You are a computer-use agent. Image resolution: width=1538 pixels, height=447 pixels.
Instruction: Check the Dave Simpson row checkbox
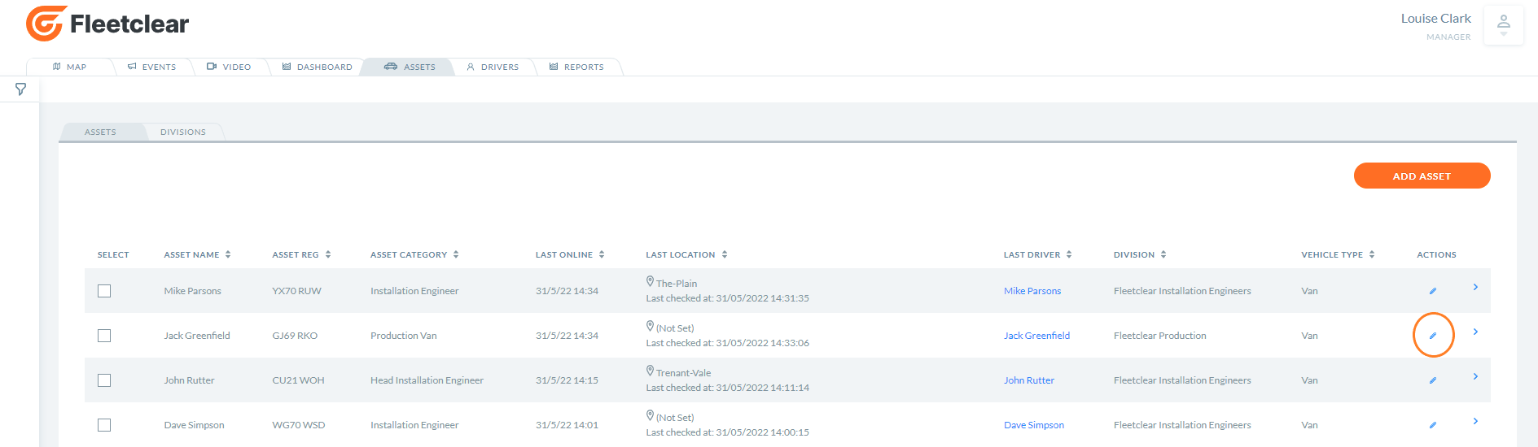coord(104,425)
